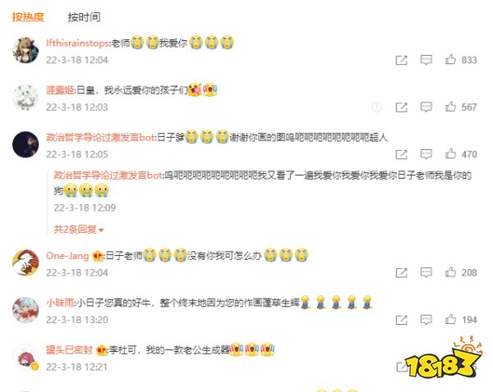The height and width of the screenshot is (392, 493).
Task: Switch to 按时间 sorting tab
Action: point(84,17)
